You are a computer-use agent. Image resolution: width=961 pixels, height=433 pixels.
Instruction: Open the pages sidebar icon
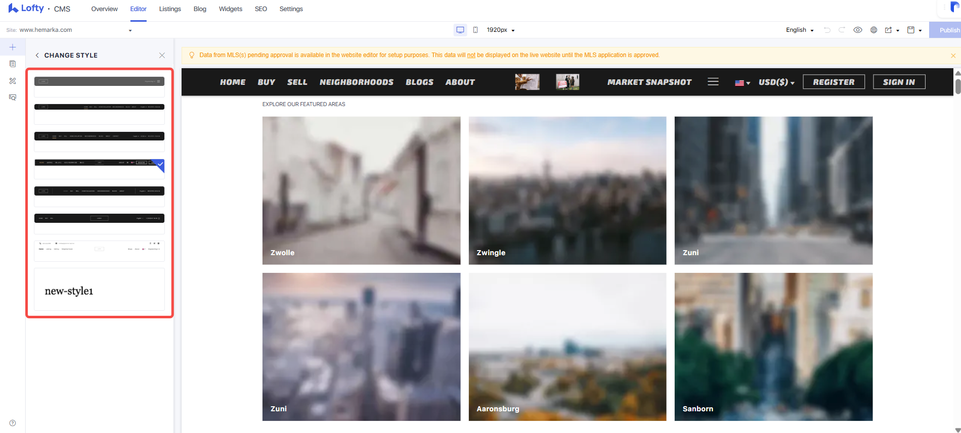coord(13,64)
